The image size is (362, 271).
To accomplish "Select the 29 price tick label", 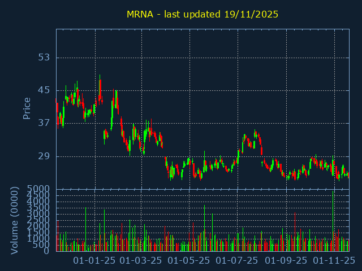I will point(44,156).
